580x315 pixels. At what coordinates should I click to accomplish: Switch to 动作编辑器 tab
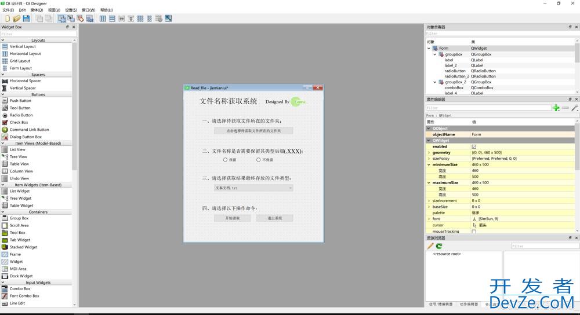tap(469, 305)
